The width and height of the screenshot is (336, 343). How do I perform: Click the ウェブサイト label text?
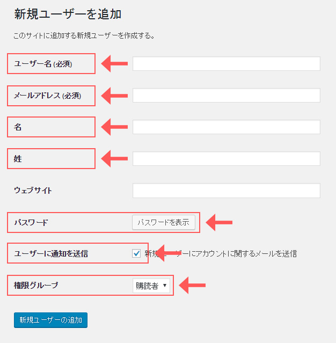[33, 191]
